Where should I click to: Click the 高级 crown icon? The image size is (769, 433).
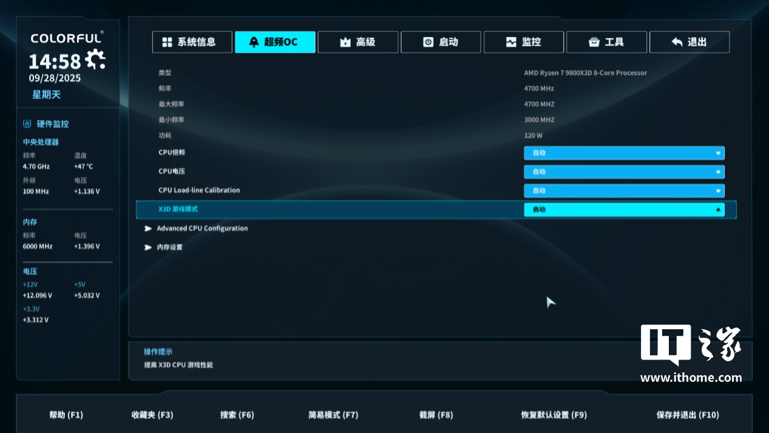345,42
